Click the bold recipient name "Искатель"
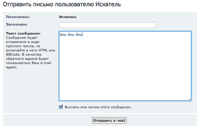Viewport: 197px width, 126px height. (68, 17)
